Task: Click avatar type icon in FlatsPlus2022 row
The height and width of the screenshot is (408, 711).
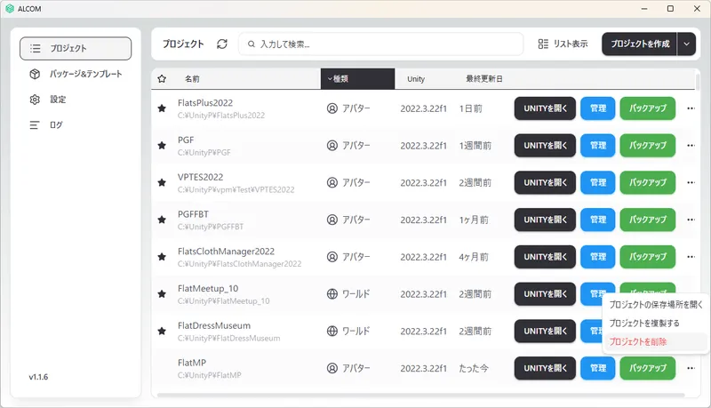Action: [332, 108]
